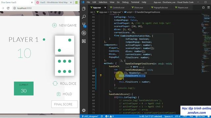Click the Split Editor icon
Image resolution: width=211 pixels, height=118 pixels.
coord(208,8)
